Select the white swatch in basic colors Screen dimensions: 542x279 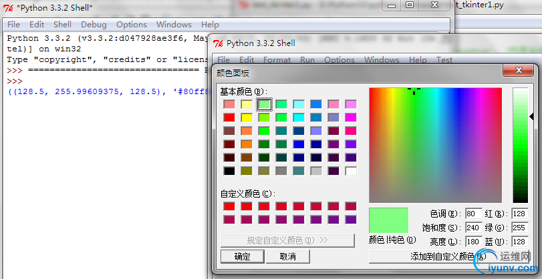click(350, 171)
